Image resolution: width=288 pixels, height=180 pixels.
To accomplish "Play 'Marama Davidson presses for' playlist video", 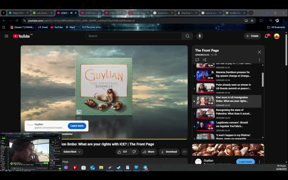I will tap(227, 76).
